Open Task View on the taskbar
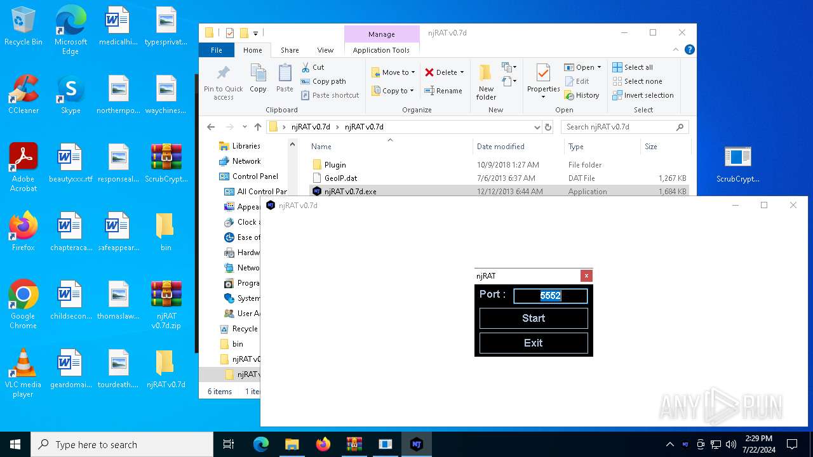The width and height of the screenshot is (813, 457). 229,444
